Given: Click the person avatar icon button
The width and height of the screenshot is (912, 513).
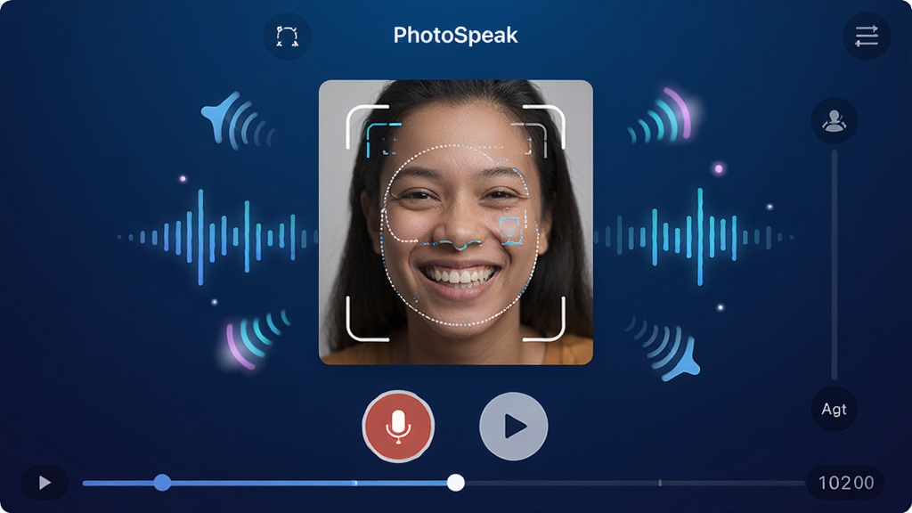Looking at the screenshot, I should pos(834,121).
